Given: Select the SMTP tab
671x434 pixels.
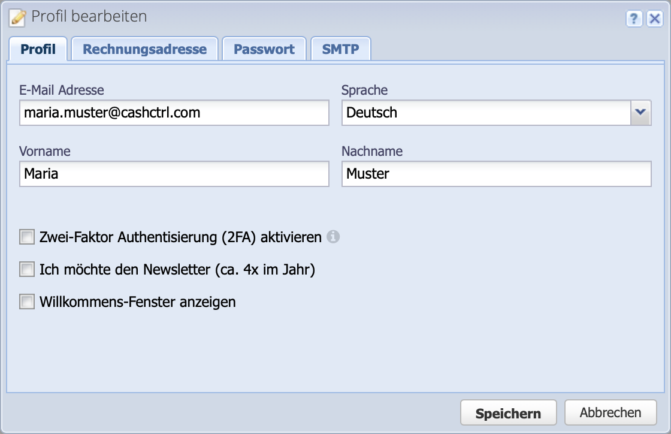Looking at the screenshot, I should [341, 49].
